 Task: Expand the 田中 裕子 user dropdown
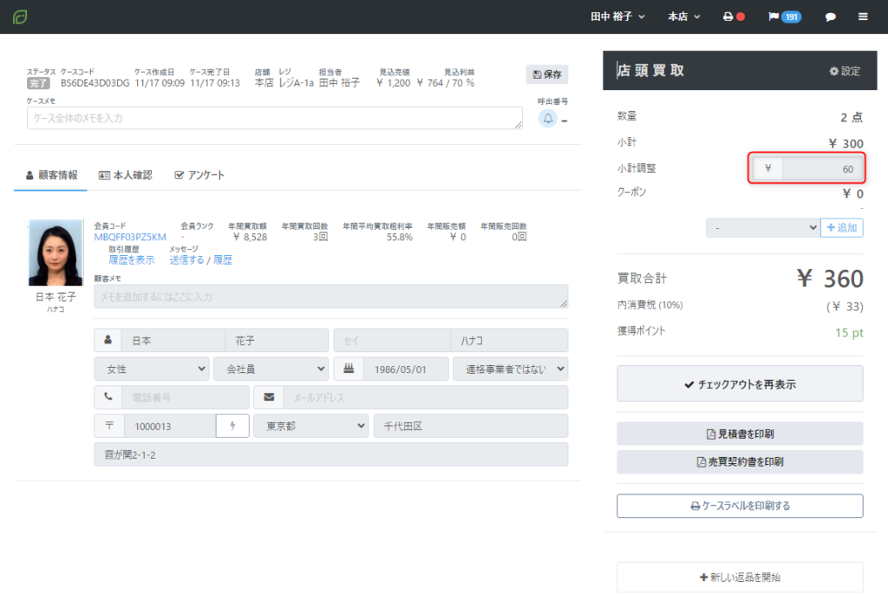(x=617, y=17)
